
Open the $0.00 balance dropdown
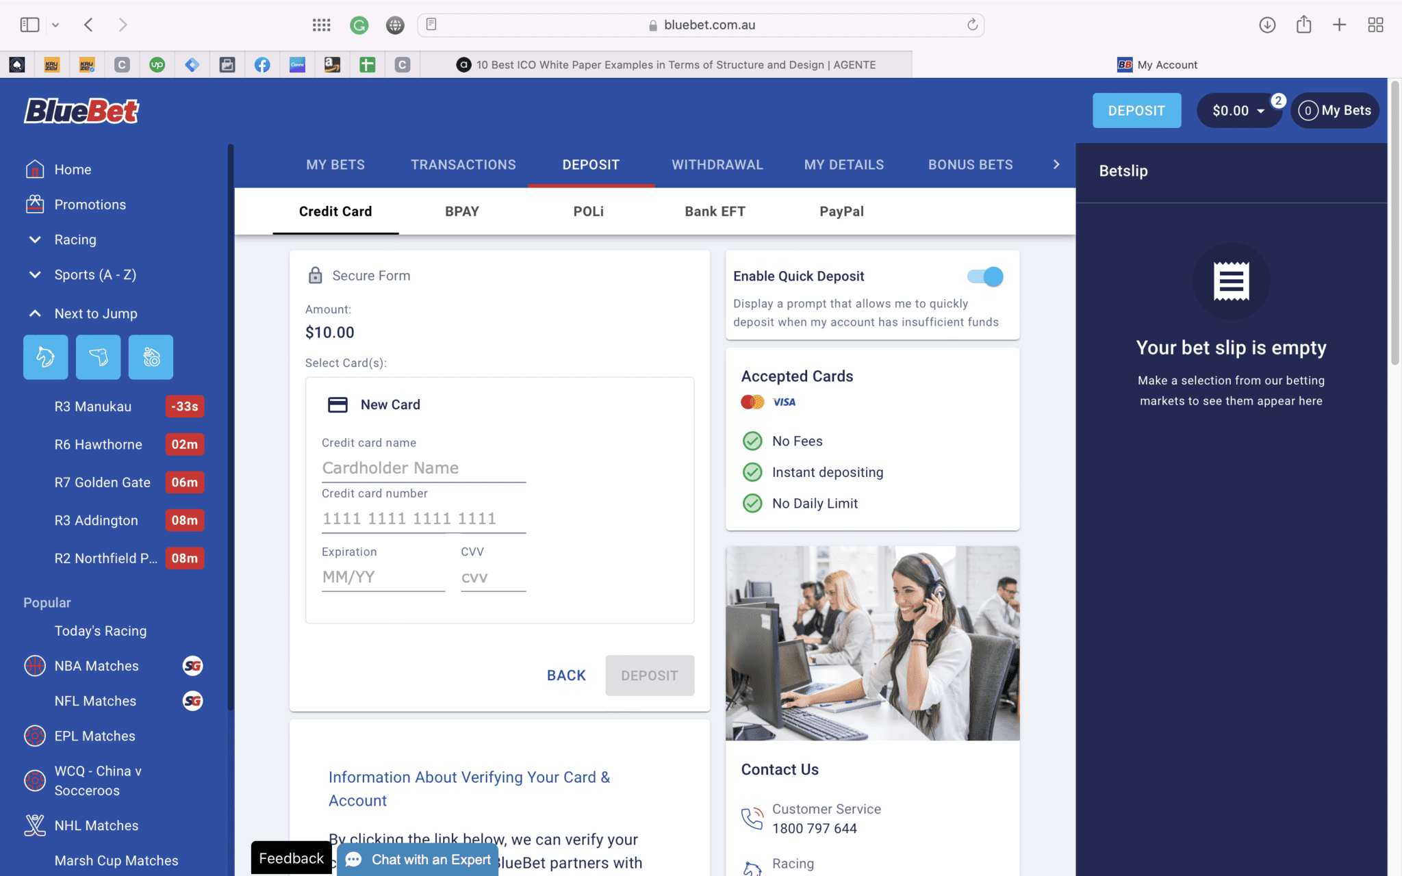[1238, 110]
